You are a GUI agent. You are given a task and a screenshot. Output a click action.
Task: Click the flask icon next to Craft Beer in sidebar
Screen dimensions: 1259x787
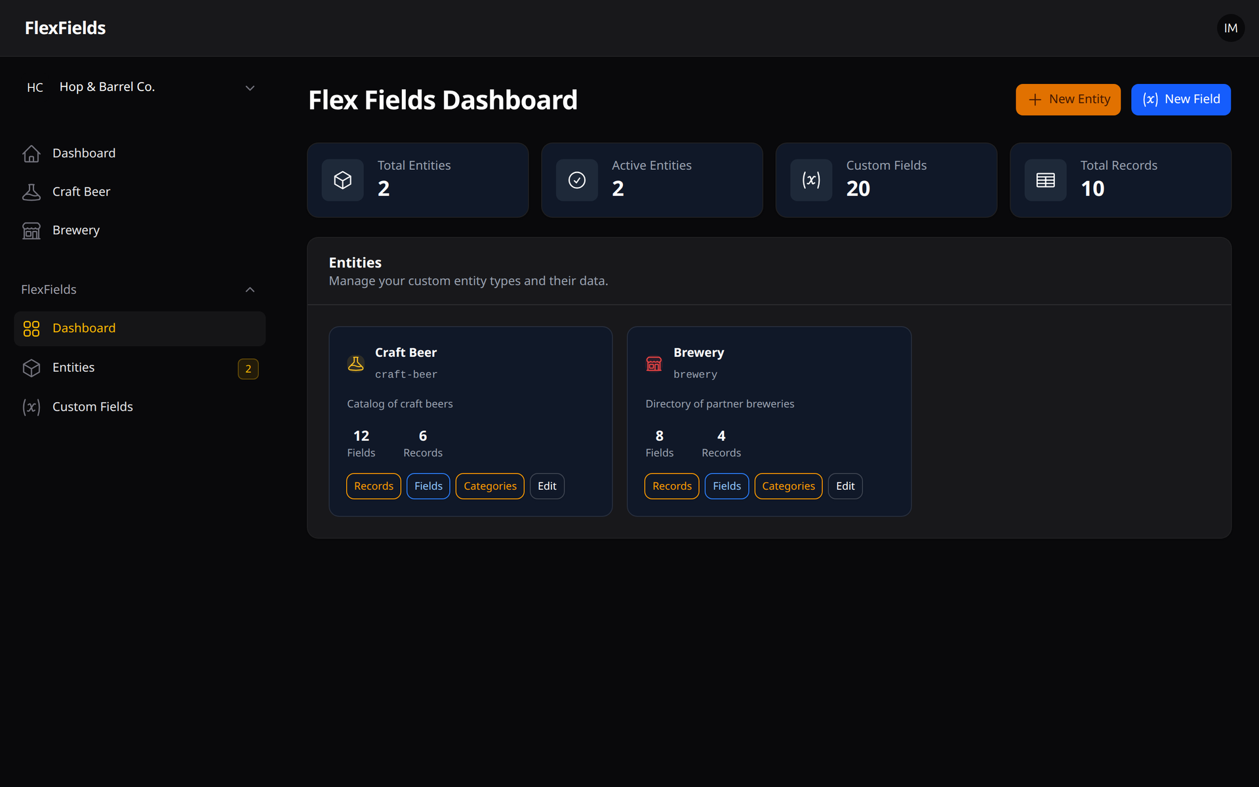point(31,192)
